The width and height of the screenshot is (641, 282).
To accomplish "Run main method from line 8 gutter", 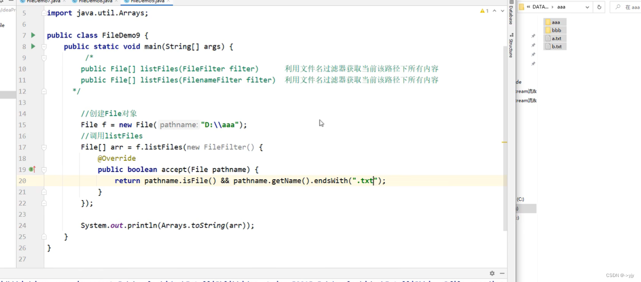I will (33, 46).
